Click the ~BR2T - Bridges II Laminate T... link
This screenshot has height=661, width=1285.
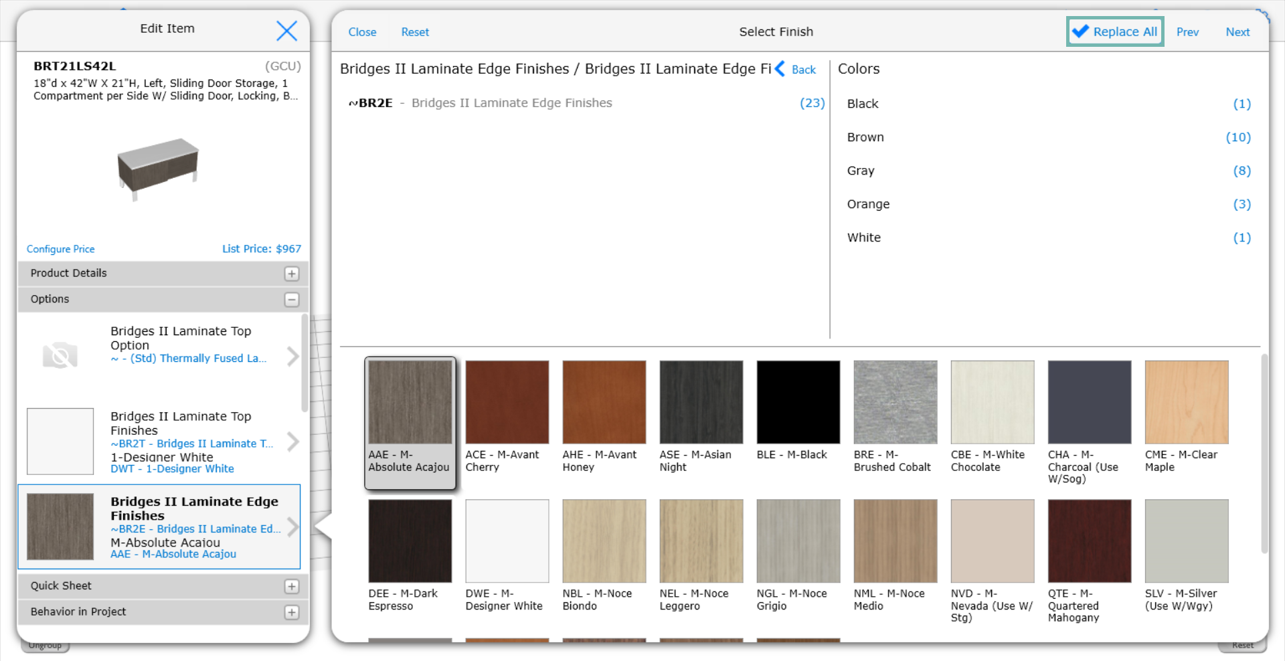click(192, 444)
